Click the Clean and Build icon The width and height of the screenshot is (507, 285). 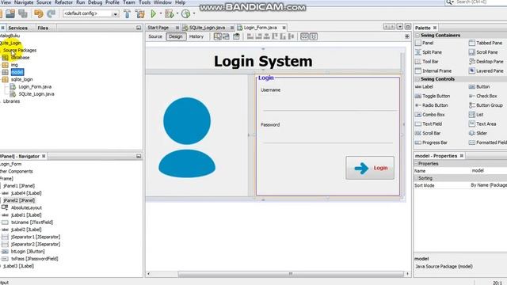pos(140,13)
